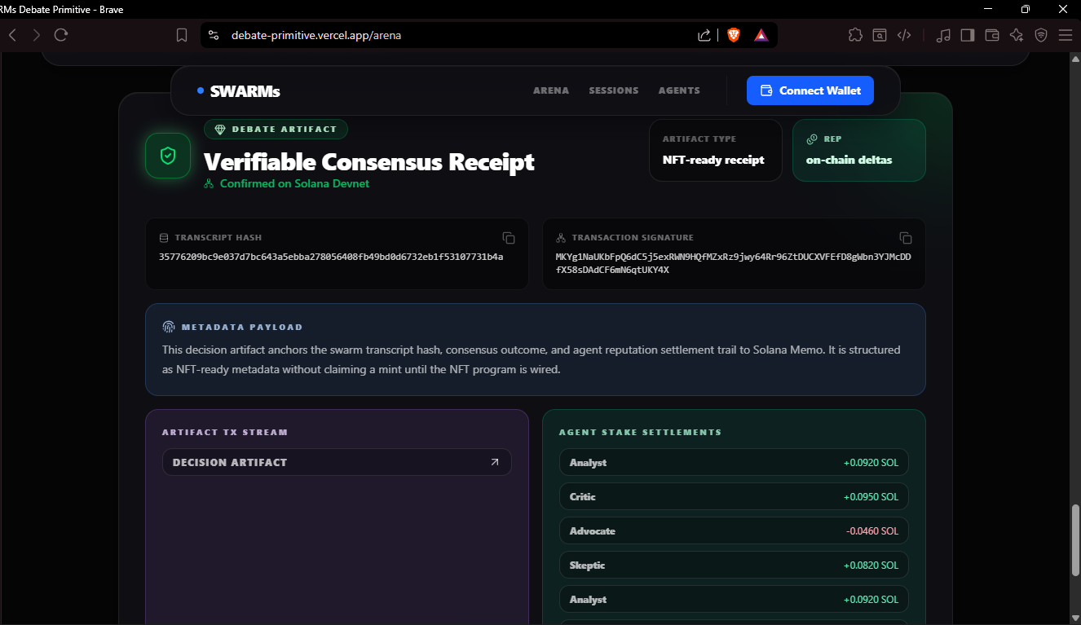Open Brave main hamburger menu
Screen dimensions: 1081x625
1066,35
